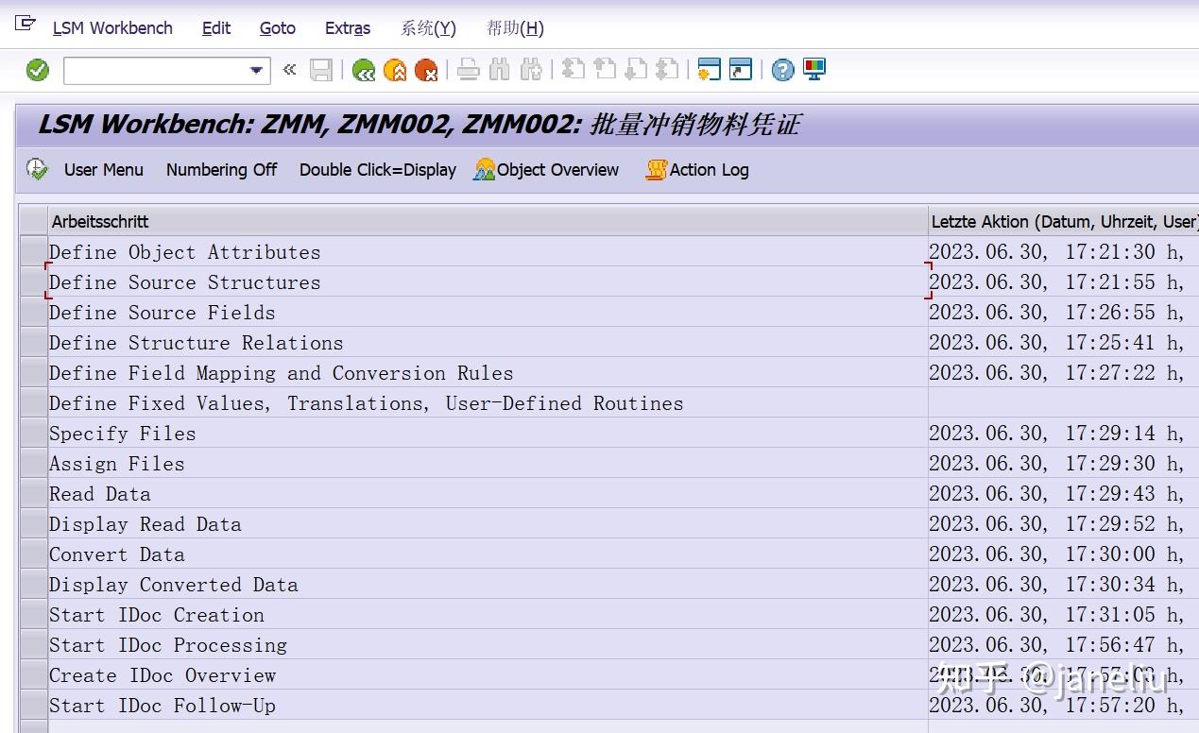Open the Goto menu

[278, 28]
